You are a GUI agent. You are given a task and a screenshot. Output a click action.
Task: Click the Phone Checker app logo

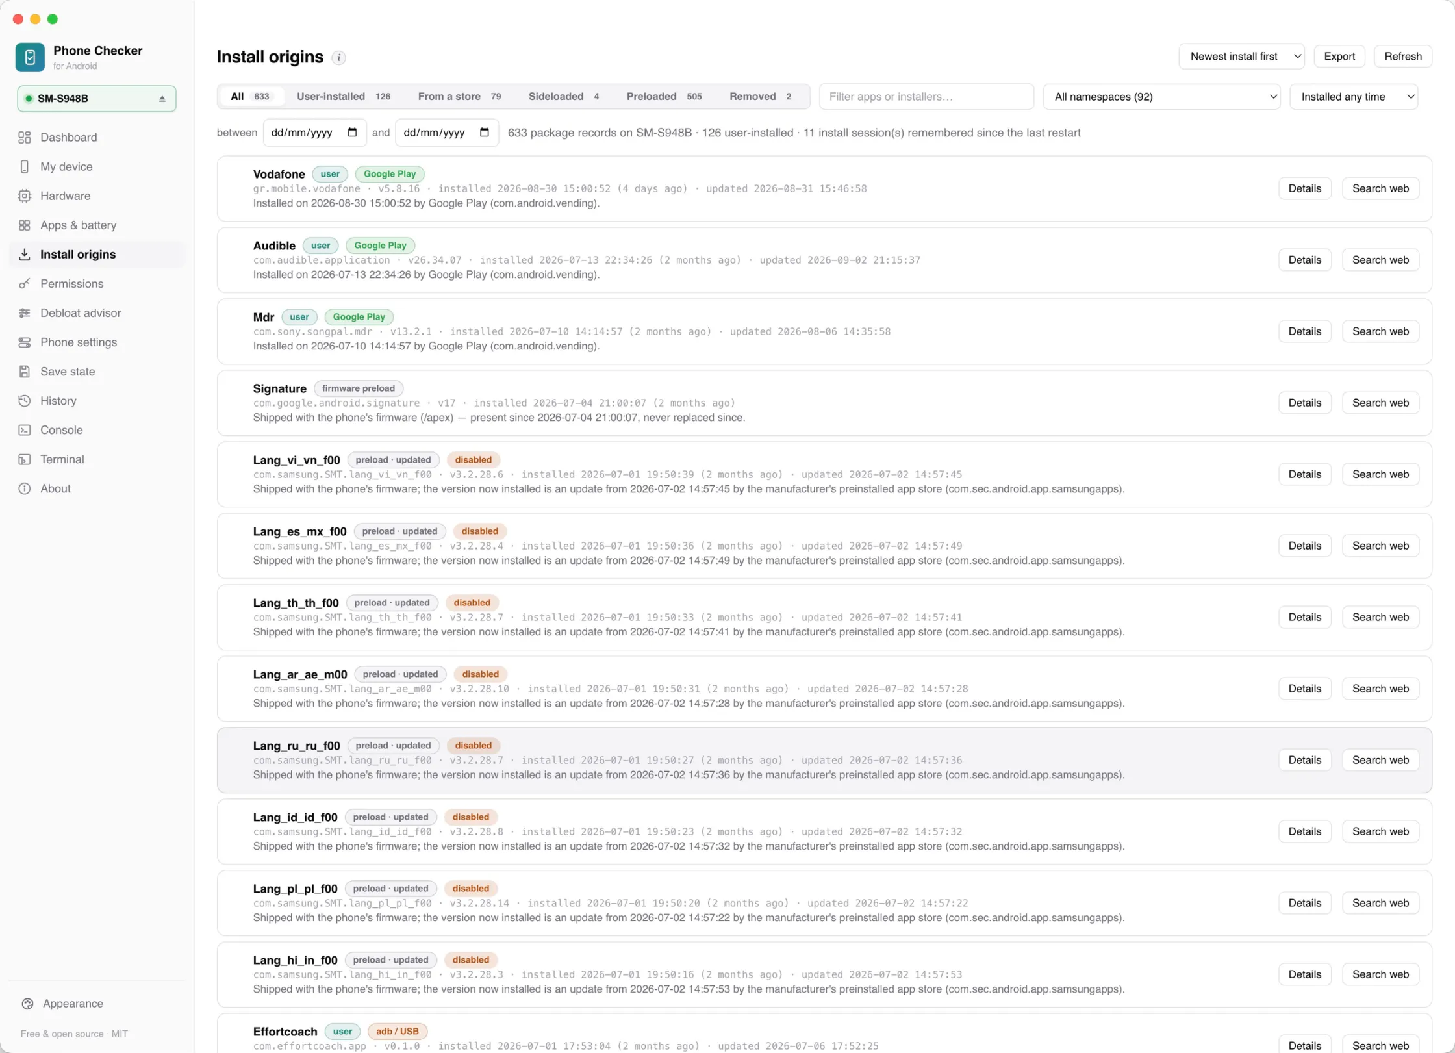pyautogui.click(x=30, y=57)
